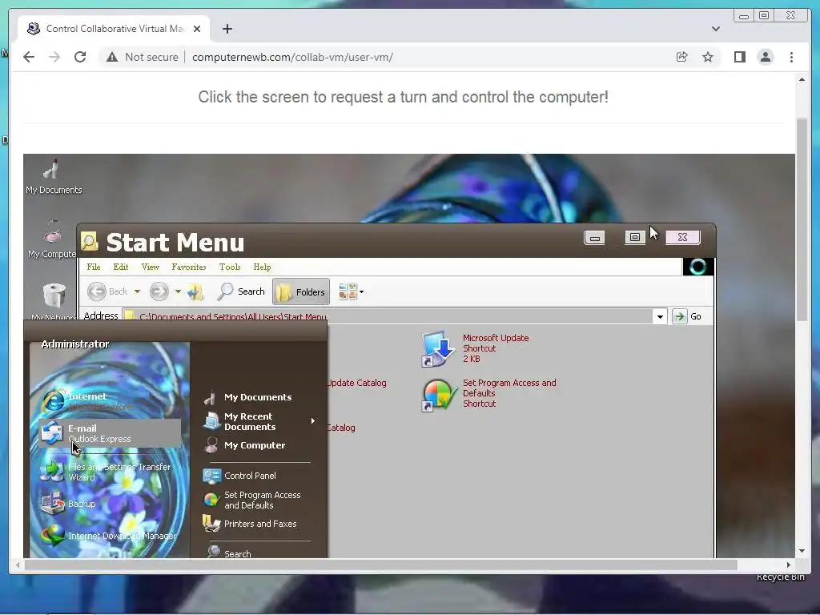Click the Chrome forward arrow
Viewport: 820px width, 615px height.
pos(54,57)
